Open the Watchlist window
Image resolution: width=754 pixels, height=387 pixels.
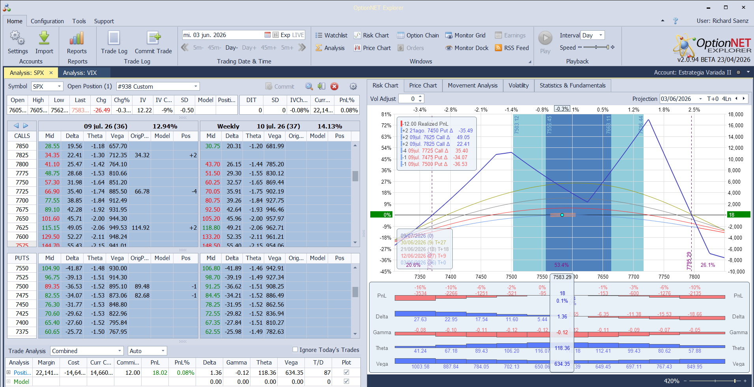pyautogui.click(x=331, y=35)
